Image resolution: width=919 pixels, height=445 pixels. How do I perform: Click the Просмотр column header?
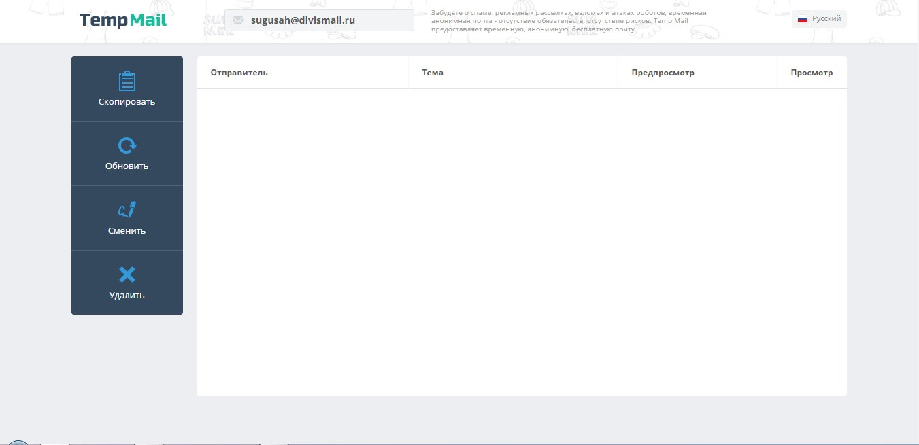pyautogui.click(x=812, y=73)
